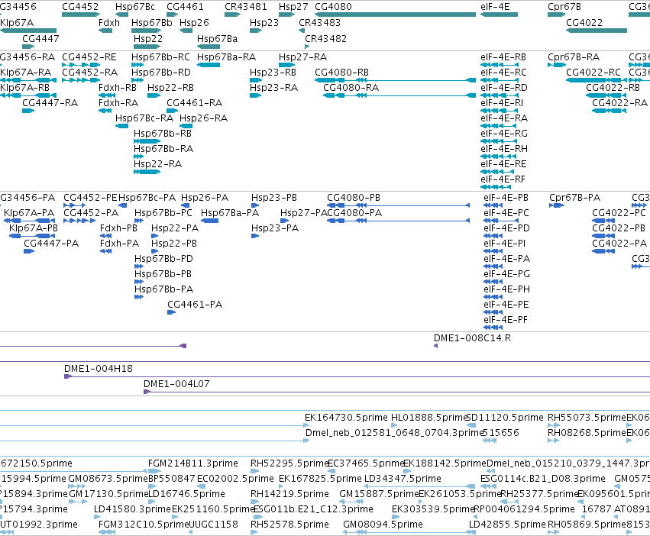Viewport: 650px width, 536px height.
Task: Open the CR43482 gene entry
Action: 326,38
